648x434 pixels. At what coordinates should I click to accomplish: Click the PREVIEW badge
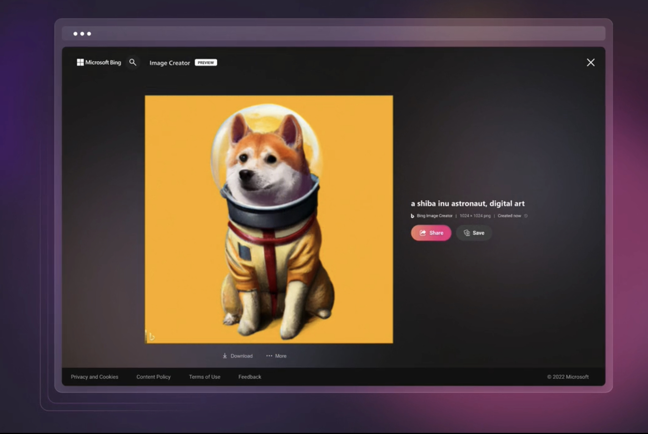click(x=206, y=63)
